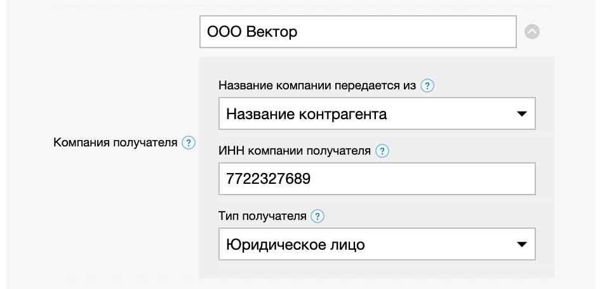Screen dimensions: 602x289
Task: Open the "Название контрагента" dropdown
Action: pos(377,114)
